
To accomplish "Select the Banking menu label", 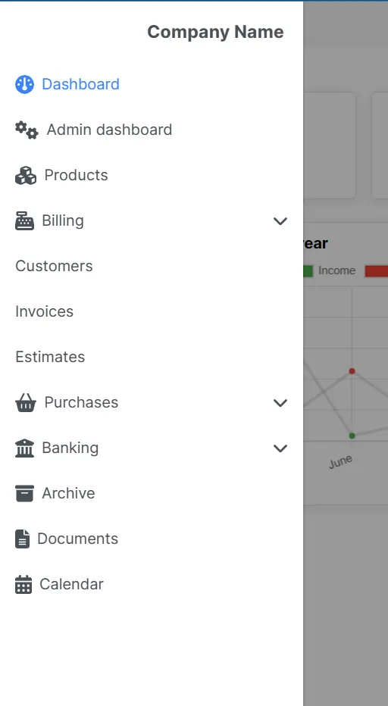I will click(70, 448).
